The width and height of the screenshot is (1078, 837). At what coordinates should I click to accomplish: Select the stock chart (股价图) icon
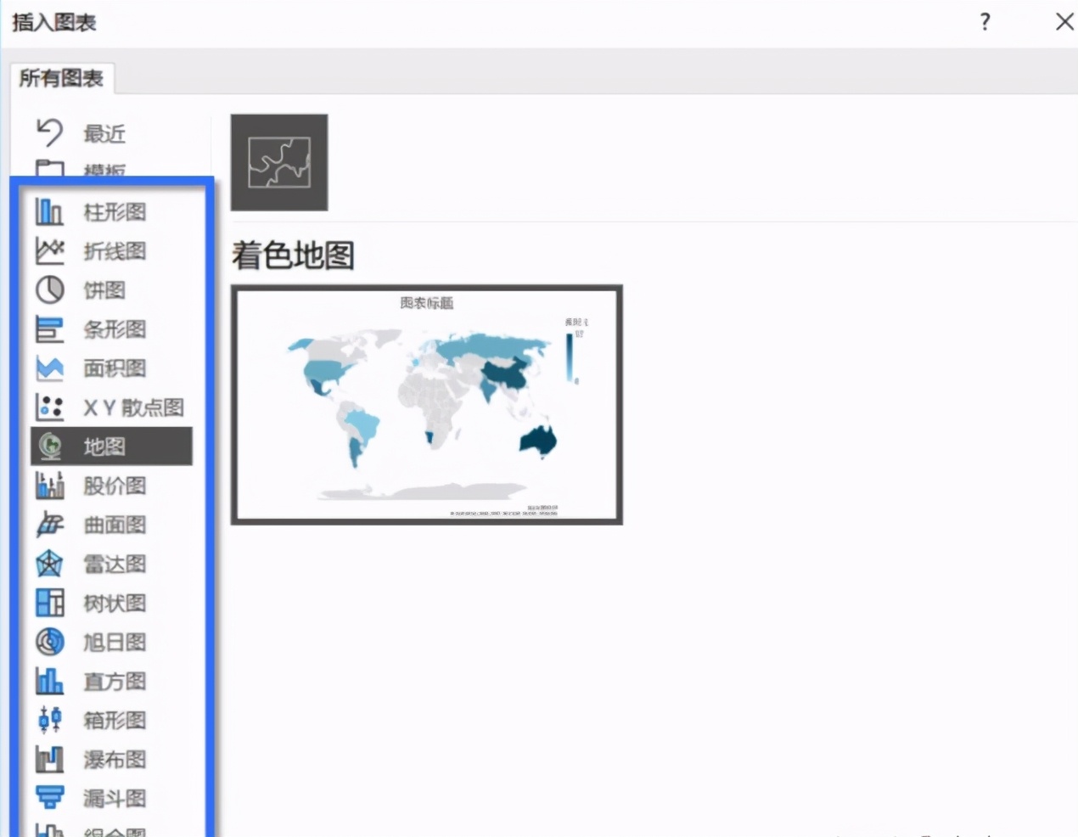[49, 486]
